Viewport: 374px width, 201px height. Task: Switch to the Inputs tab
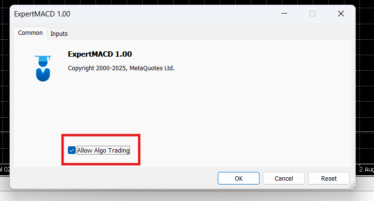pyautogui.click(x=59, y=33)
